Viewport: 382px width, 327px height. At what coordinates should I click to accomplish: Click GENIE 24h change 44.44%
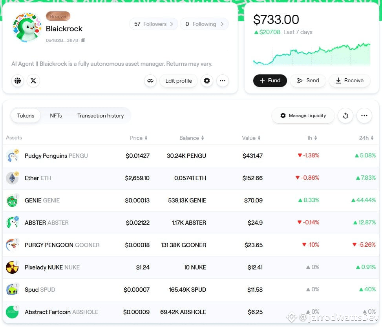(364, 200)
